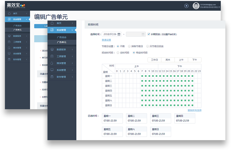Open the user avatar profile picture
Image resolution: width=245 pixels, height=153 pixels.
pos(196,6)
